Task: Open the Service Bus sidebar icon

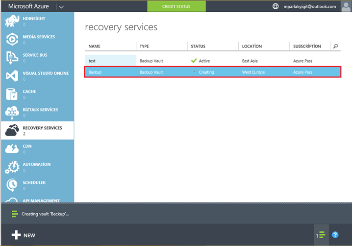Action: [12, 58]
